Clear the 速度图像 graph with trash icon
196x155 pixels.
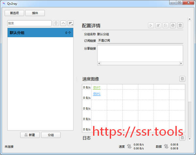pos(182,79)
